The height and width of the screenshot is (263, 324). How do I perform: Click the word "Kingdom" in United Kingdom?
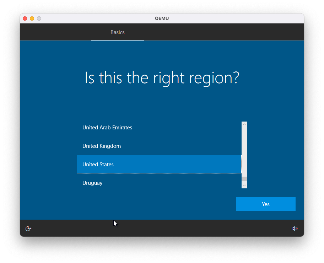tap(110, 146)
